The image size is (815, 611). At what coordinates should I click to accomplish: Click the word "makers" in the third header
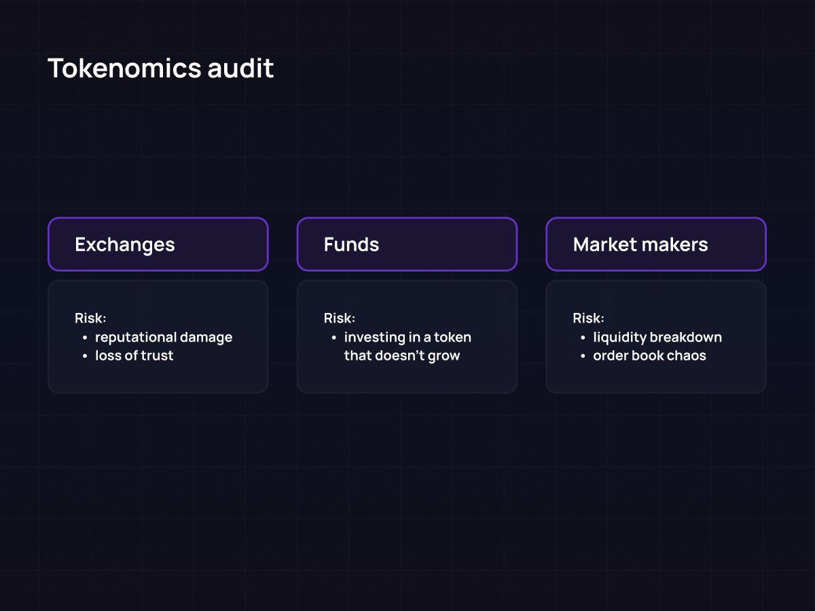(x=676, y=244)
